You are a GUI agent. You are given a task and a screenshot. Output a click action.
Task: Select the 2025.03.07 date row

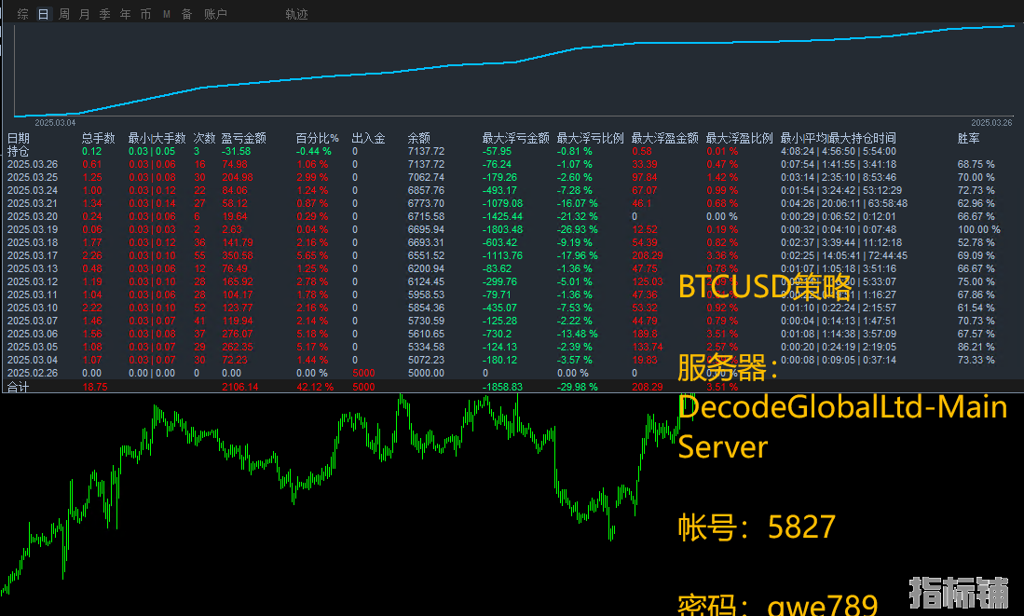(33, 321)
